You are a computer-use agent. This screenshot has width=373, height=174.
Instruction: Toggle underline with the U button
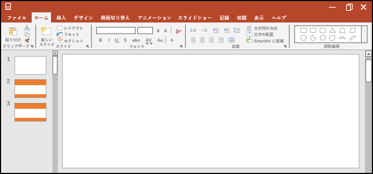tap(117, 40)
